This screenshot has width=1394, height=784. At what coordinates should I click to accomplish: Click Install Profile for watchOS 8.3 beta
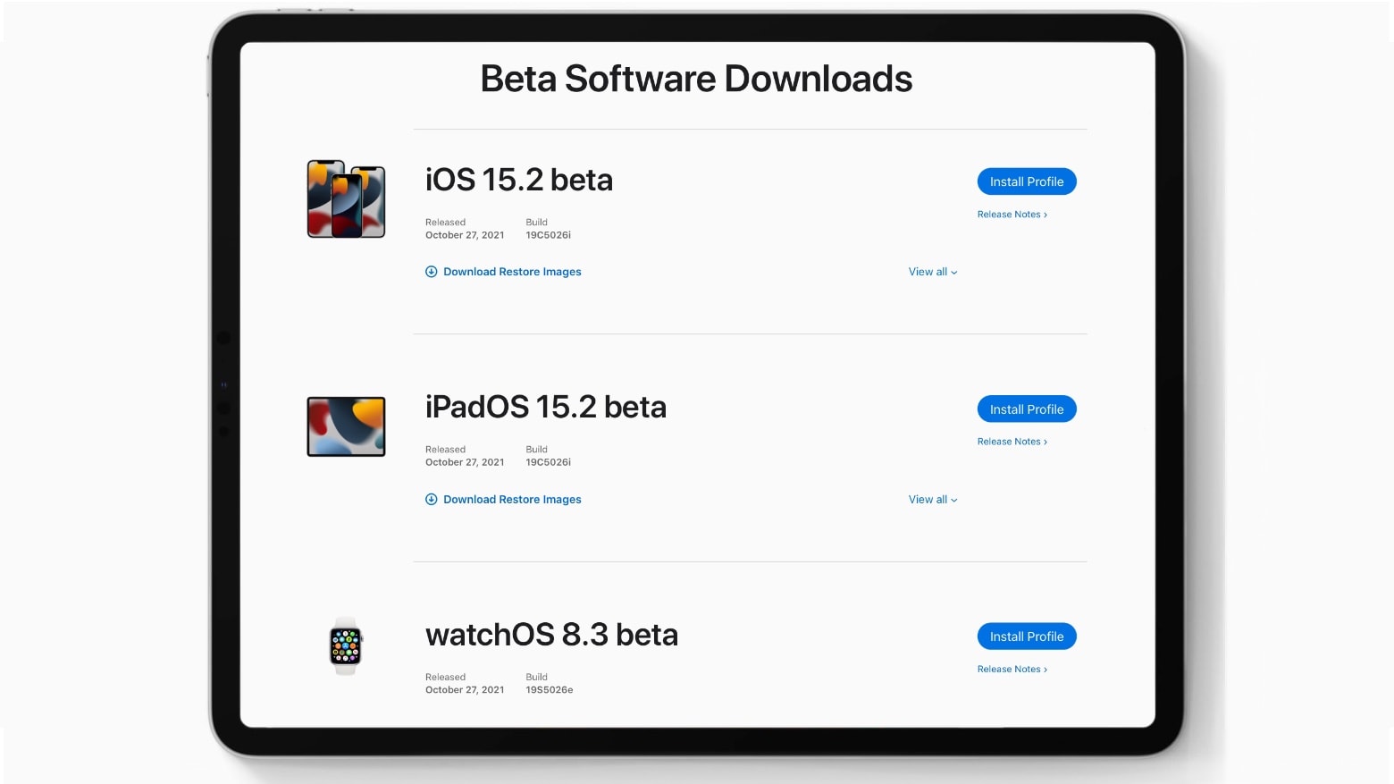click(1026, 636)
